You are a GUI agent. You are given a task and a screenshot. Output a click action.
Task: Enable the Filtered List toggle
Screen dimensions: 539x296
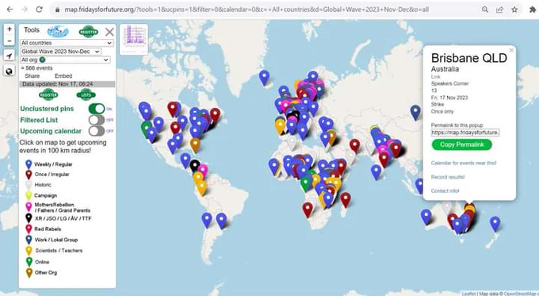97,120
